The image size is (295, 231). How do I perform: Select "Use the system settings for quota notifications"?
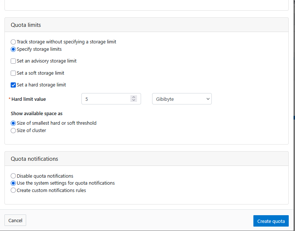(x=13, y=183)
